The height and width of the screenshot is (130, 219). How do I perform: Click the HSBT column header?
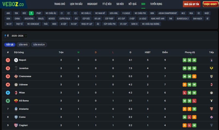tap(148, 52)
